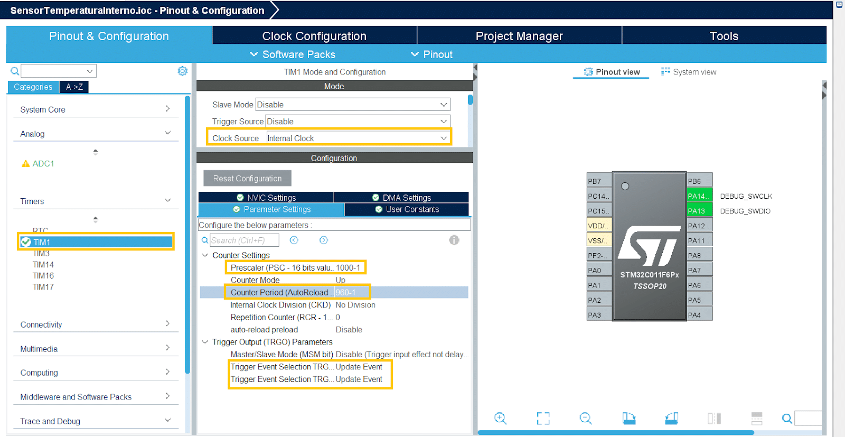Click the gray info icon in parameters
This screenshot has width=845, height=437.
click(454, 240)
